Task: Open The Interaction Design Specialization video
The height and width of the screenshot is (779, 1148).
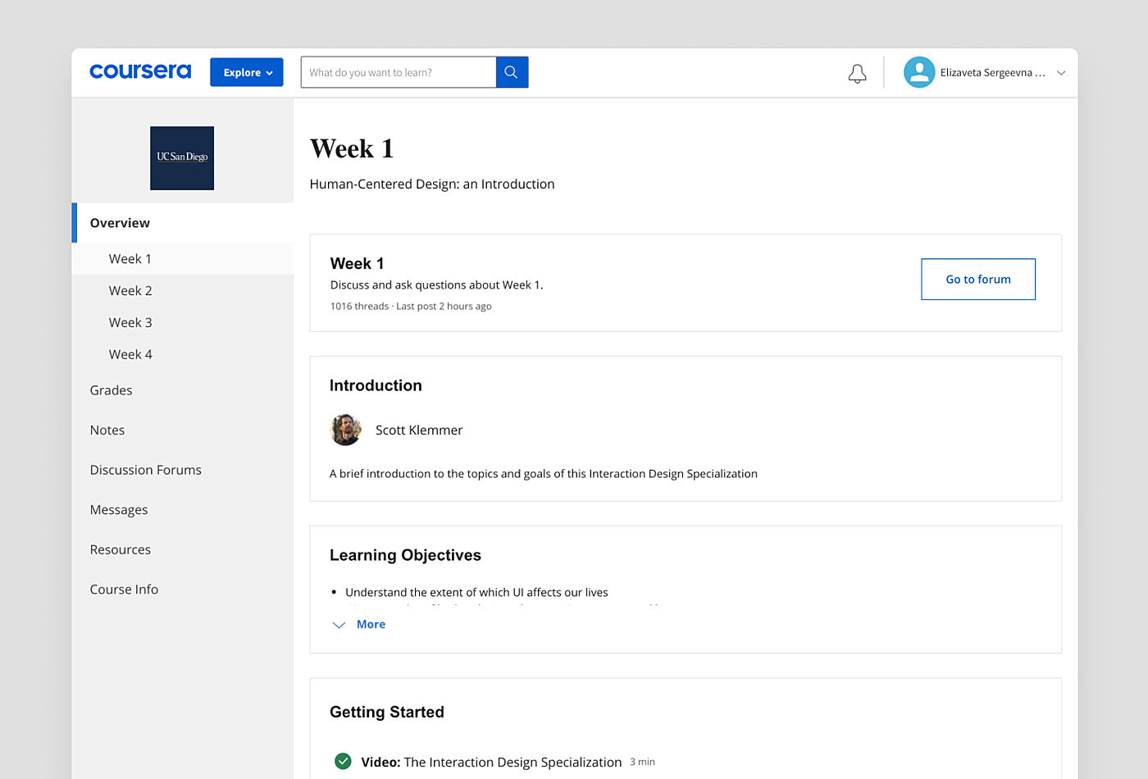Action: pos(512,762)
